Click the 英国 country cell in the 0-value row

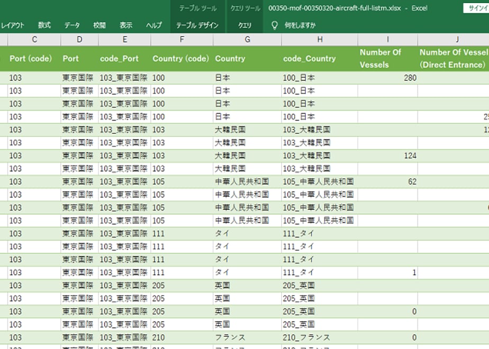point(247,311)
